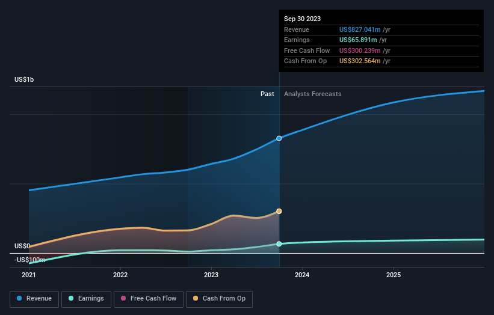Click the 2022 x-axis label
This screenshot has height=315, width=494.
pos(120,275)
